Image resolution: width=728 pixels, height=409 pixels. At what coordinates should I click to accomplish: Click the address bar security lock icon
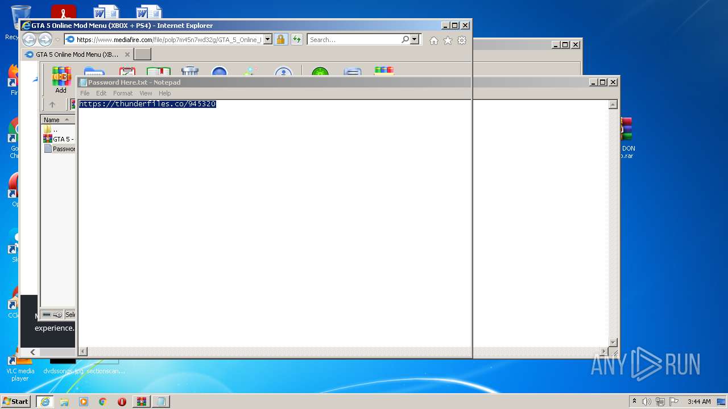[280, 39]
